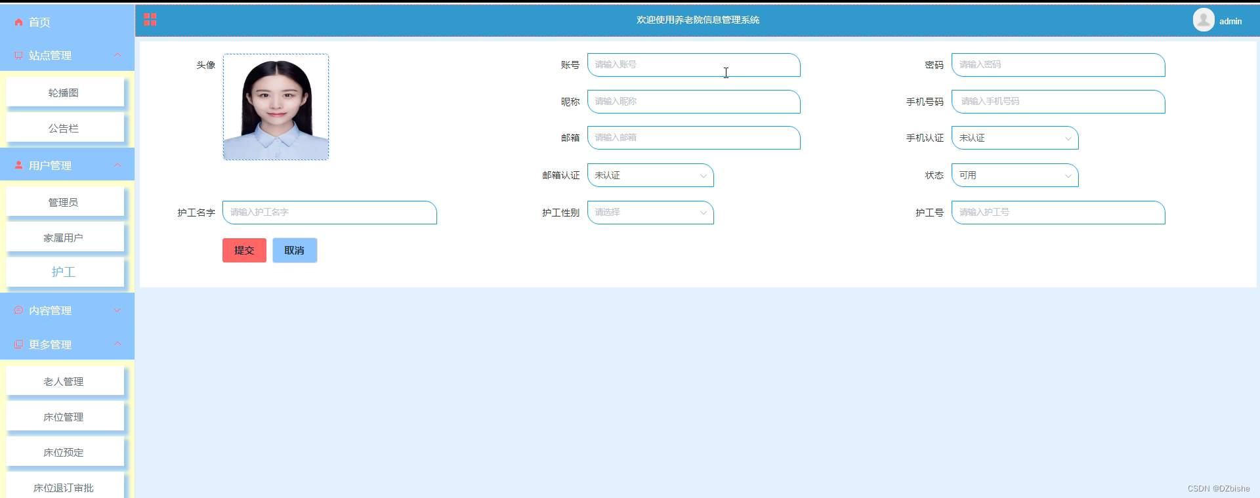The width and height of the screenshot is (1260, 498).
Task: Focus the 邮箱 input field
Action: point(694,138)
